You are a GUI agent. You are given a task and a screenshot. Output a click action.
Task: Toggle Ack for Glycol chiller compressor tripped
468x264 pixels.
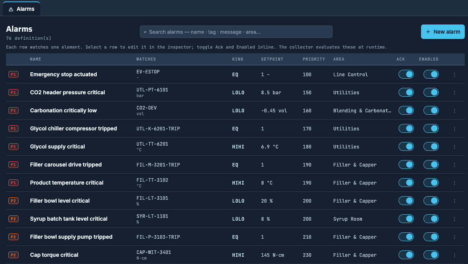tap(406, 128)
